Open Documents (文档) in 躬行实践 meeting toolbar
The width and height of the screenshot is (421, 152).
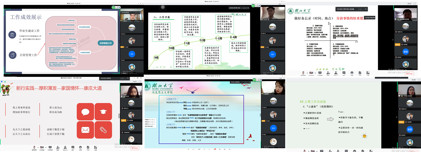click(x=88, y=148)
